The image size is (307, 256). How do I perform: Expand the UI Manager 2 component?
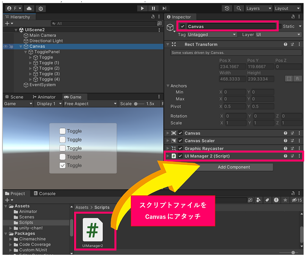(x=168, y=156)
